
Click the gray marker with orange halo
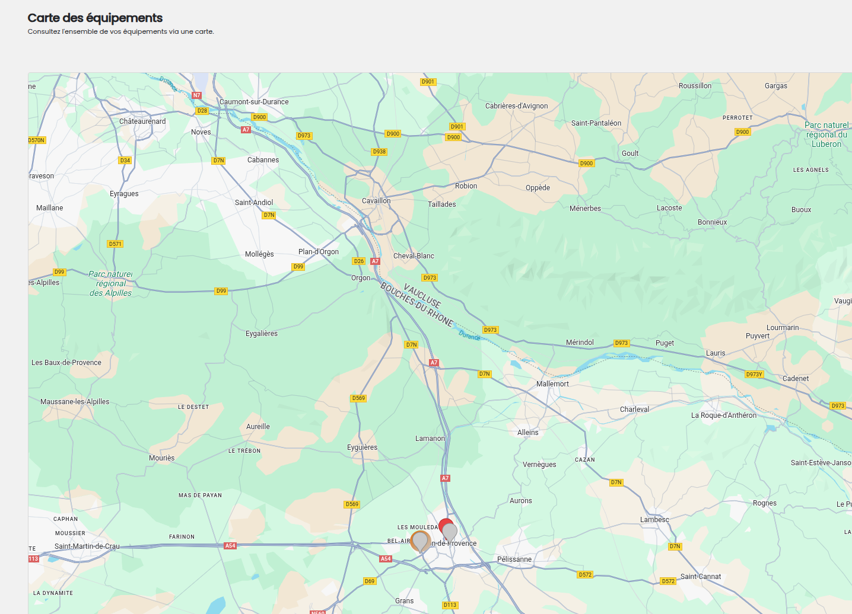point(420,541)
